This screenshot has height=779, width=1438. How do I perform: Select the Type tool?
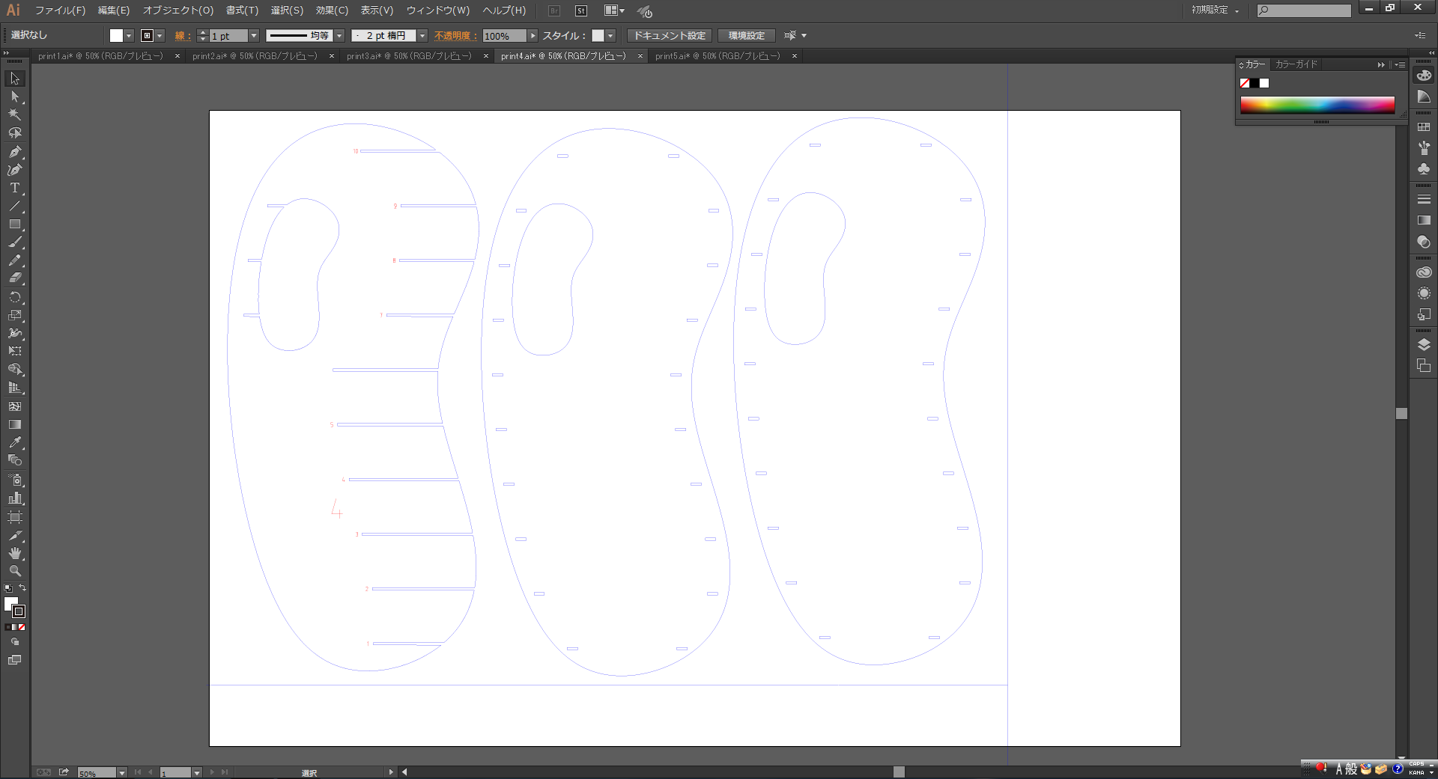pyautogui.click(x=15, y=188)
